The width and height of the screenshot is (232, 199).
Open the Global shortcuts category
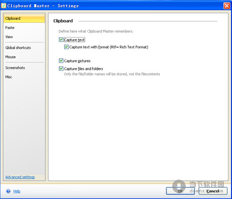pos(24,48)
